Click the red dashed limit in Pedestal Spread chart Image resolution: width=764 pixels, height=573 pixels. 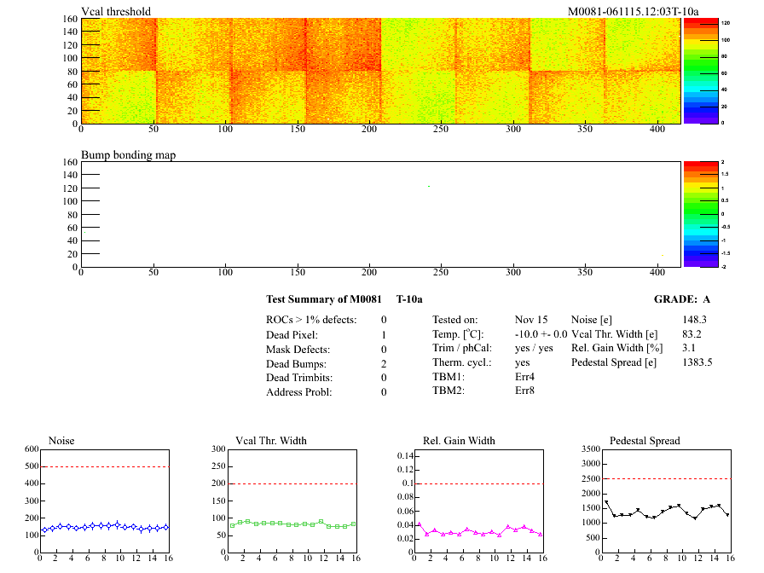(667, 479)
